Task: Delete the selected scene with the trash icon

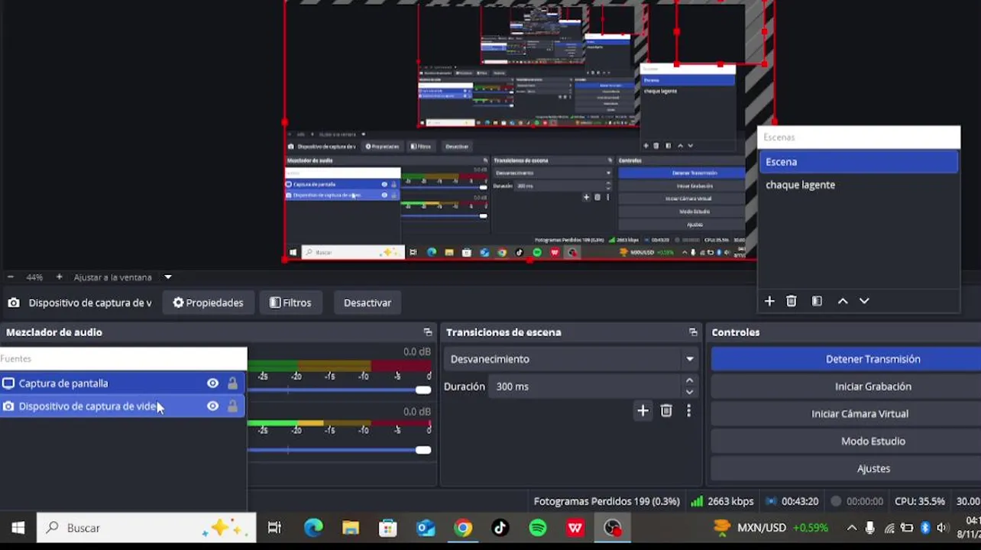Action: point(792,301)
